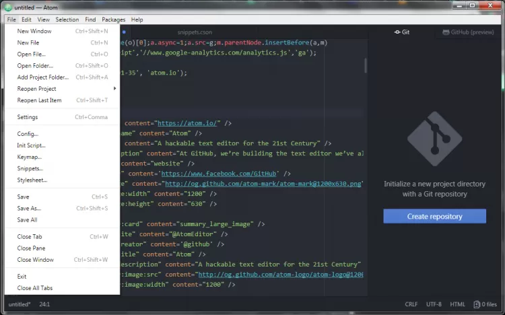The height and width of the screenshot is (315, 505).
Task: Follow the atom-mark@1200x630.png URL link
Action: click(x=263, y=184)
